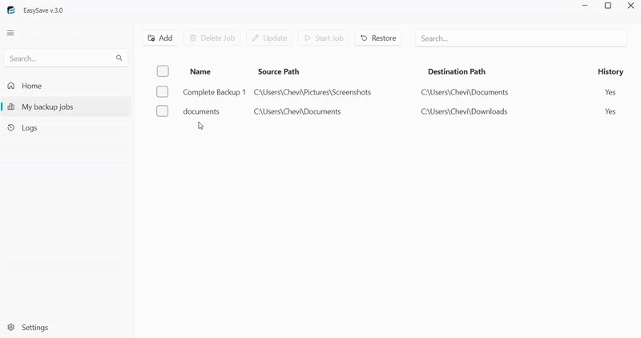Screen dimensions: 641x338
Task: Click source path C:\Users\Chevi\Documents
Action: click(297, 111)
